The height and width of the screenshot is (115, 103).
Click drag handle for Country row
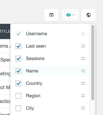point(83,83)
